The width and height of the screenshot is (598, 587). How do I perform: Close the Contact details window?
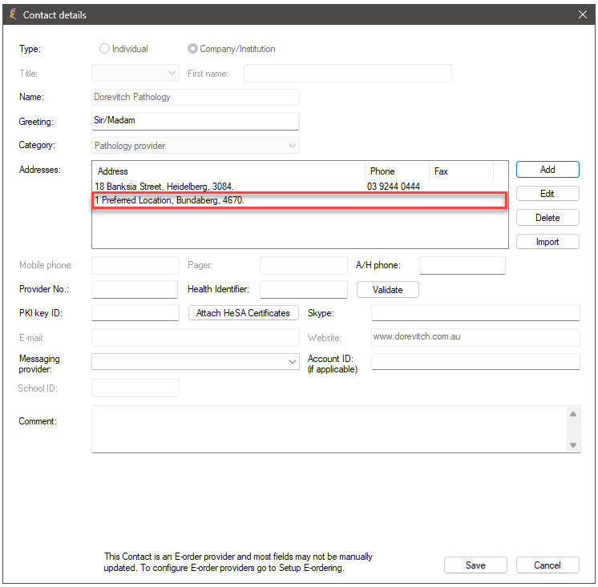[582, 14]
